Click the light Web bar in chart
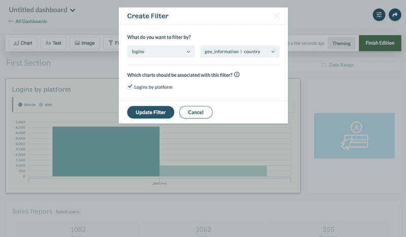 click(213, 171)
